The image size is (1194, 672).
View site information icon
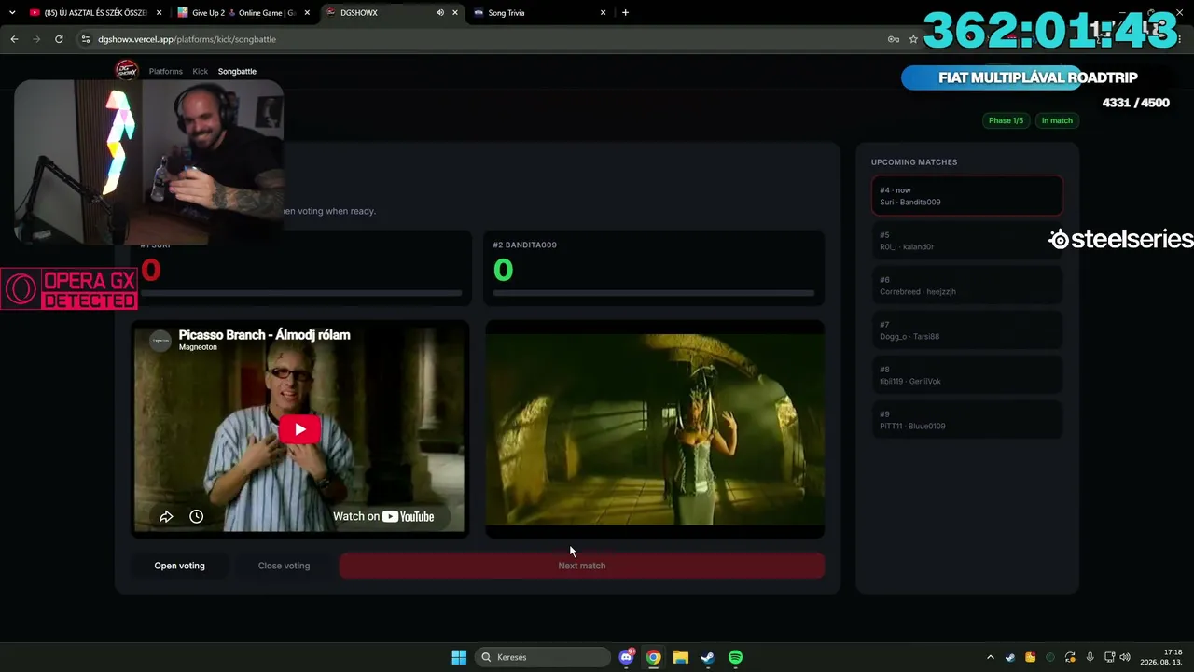pyautogui.click(x=86, y=39)
